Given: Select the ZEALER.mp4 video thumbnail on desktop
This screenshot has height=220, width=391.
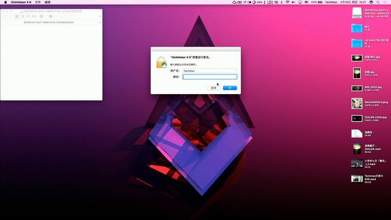Looking at the screenshot, I should 357,148.
